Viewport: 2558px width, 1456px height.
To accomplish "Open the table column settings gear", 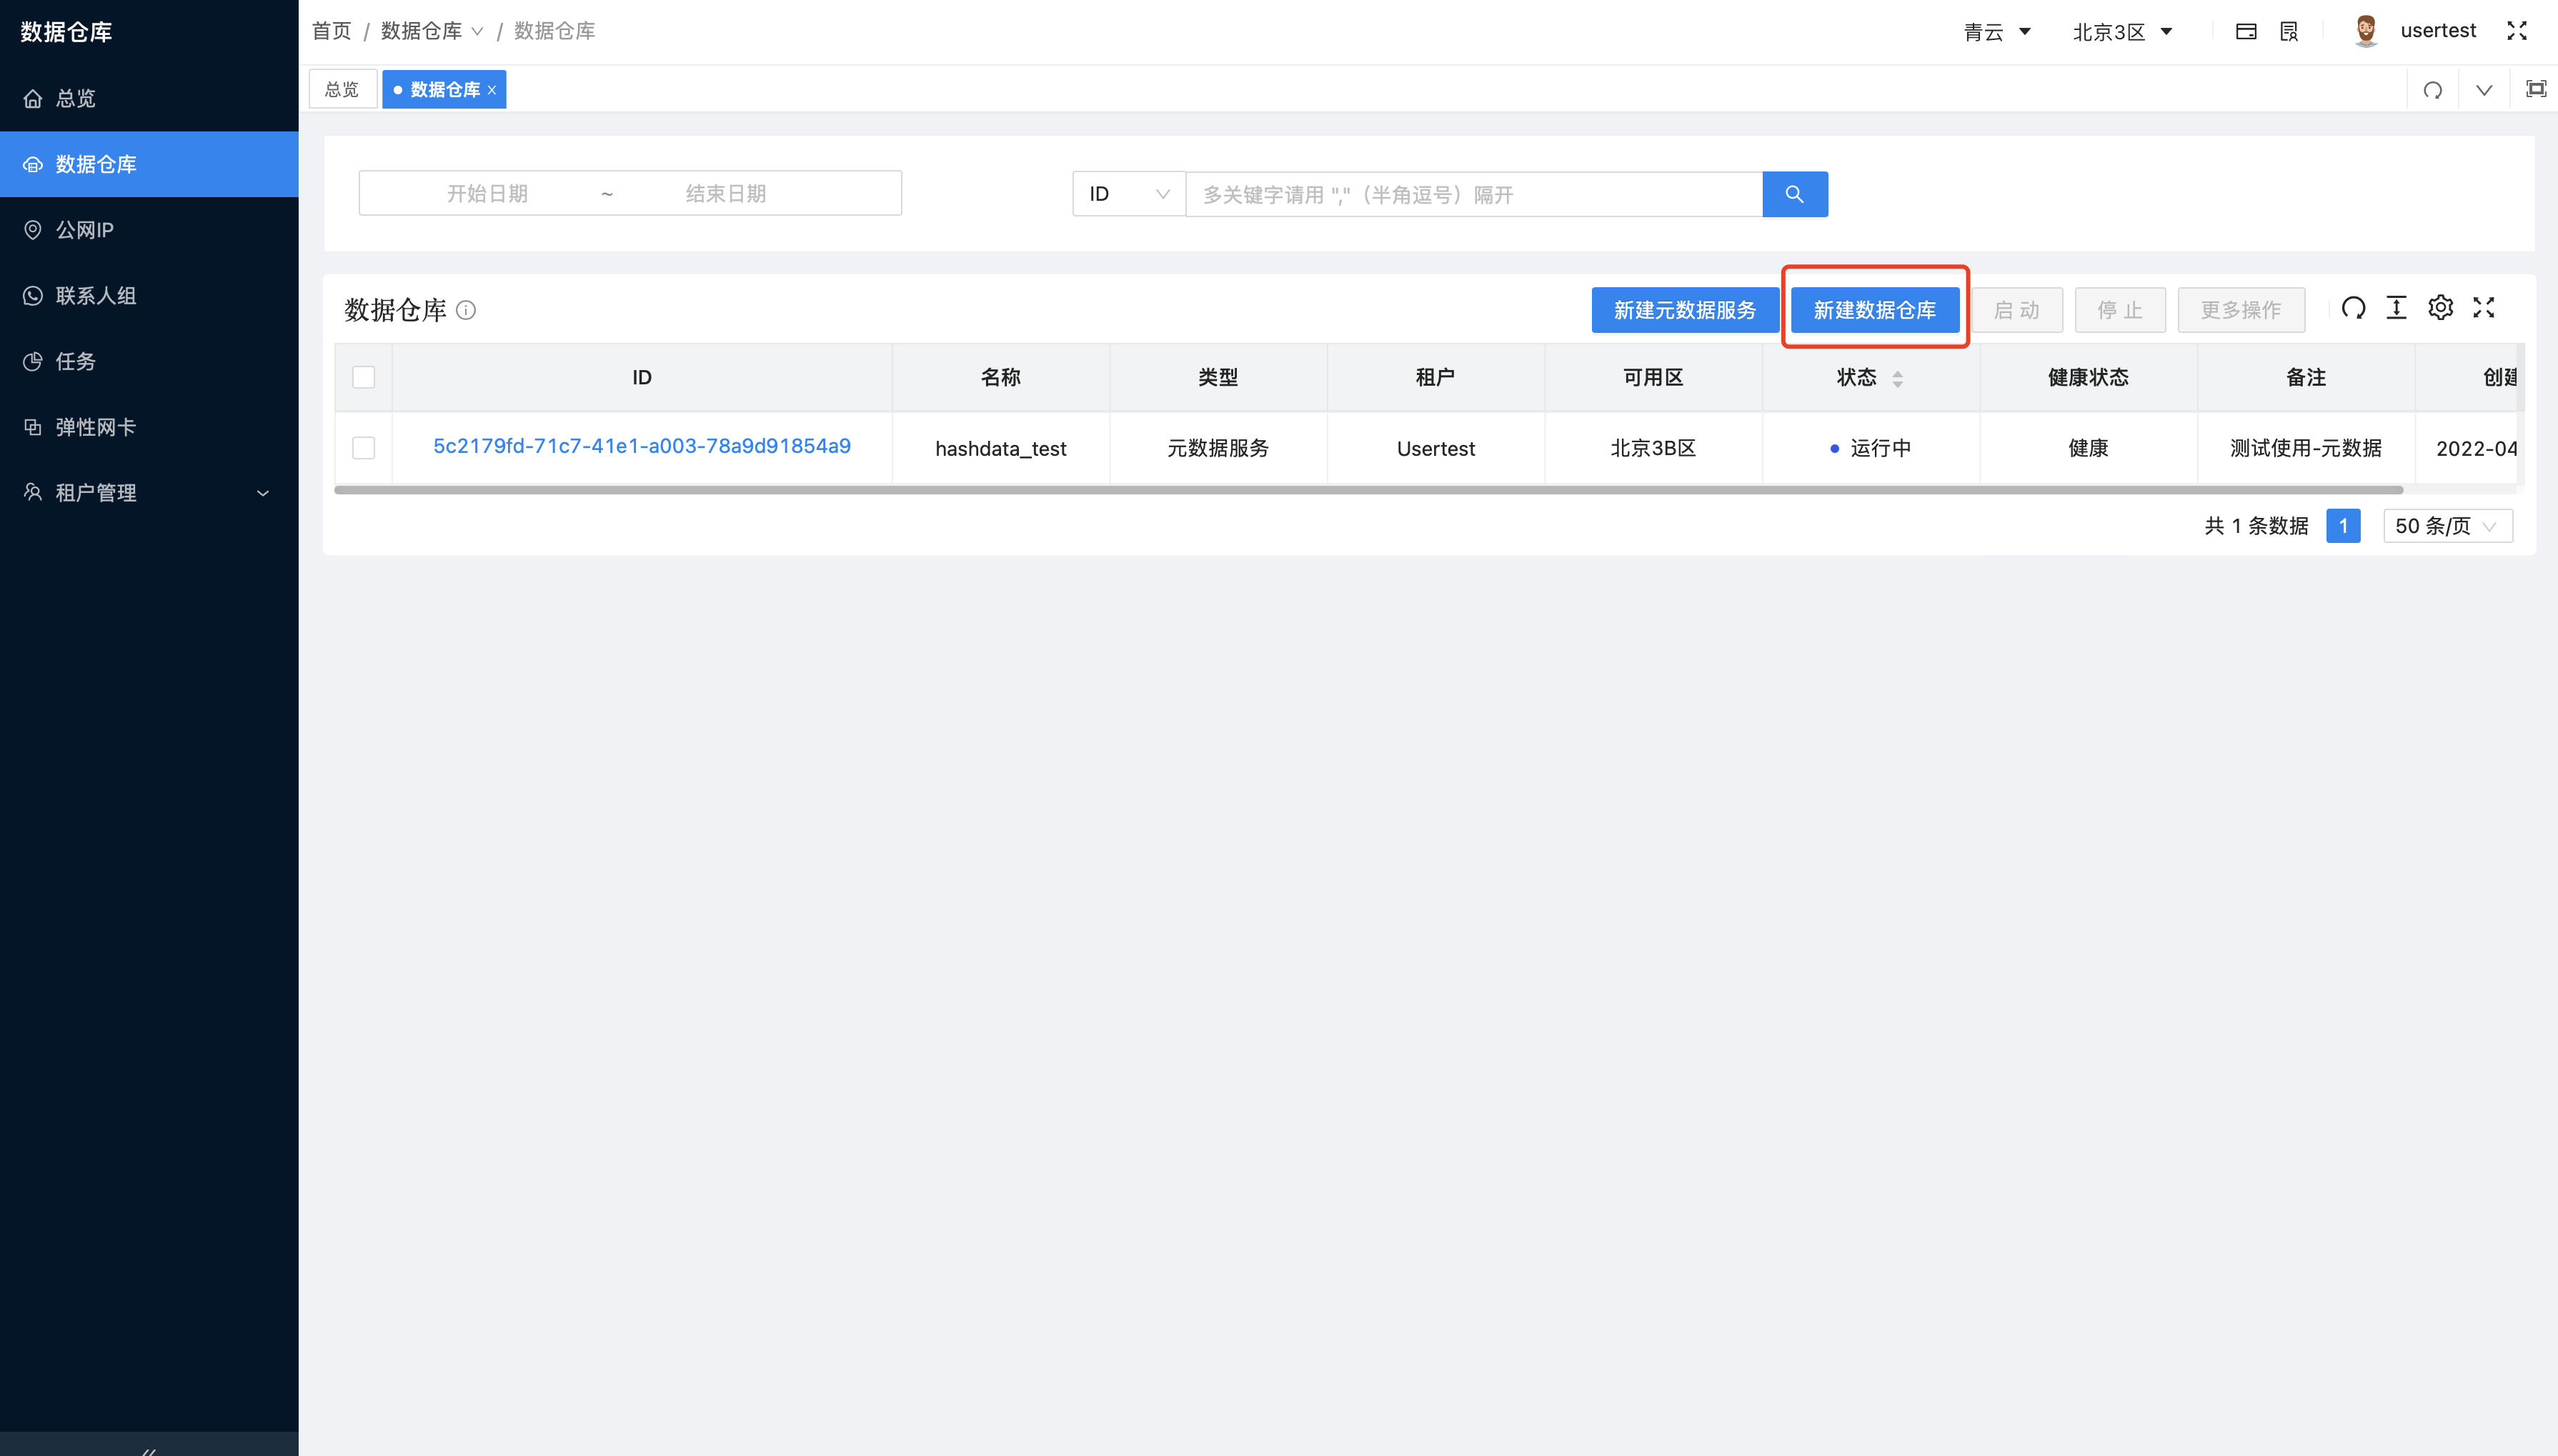I will pos(2441,308).
